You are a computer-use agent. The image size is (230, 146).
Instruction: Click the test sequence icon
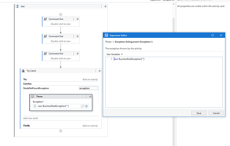tap(17, 6)
